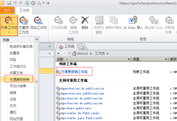Open 工作流设置 in the ribbon
177x121 pixels.
[x=59, y=23]
